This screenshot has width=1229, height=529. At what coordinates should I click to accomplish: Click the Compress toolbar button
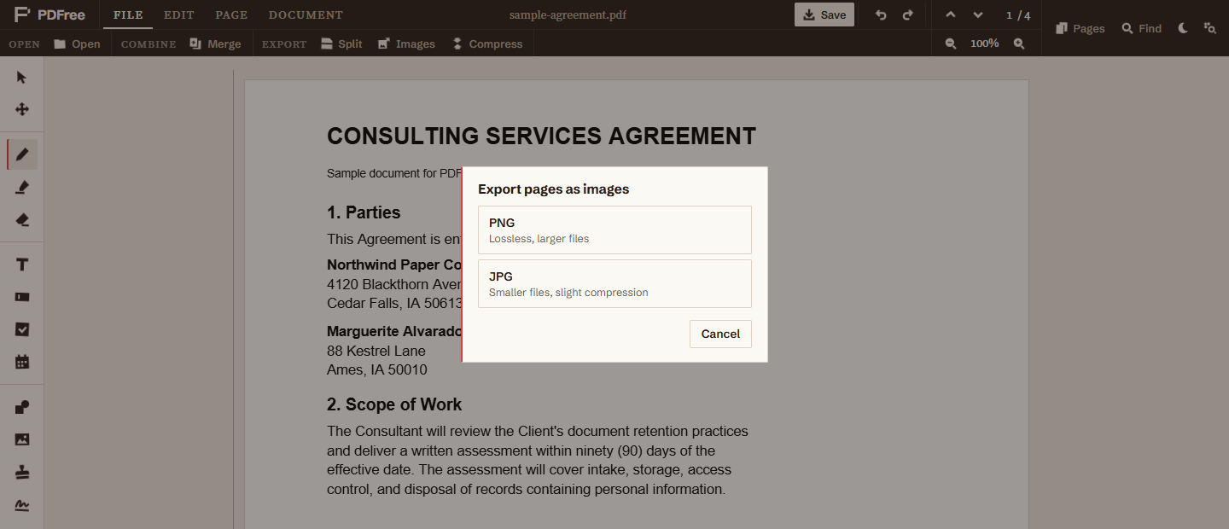coord(487,44)
